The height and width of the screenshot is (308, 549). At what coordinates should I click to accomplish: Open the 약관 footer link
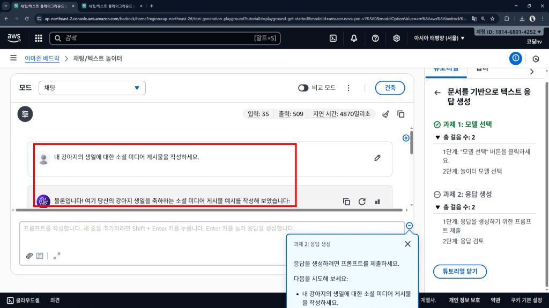pyautogui.click(x=495, y=300)
